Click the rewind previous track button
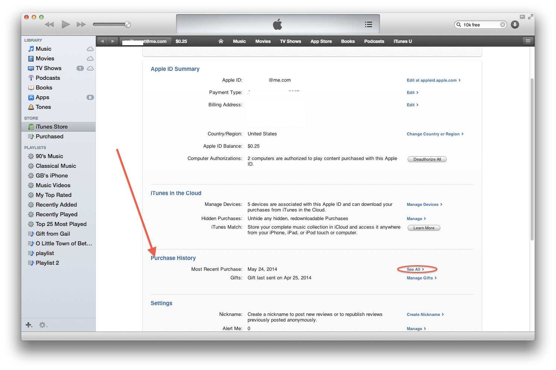Screen dimensions: 556x370 pyautogui.click(x=49, y=25)
